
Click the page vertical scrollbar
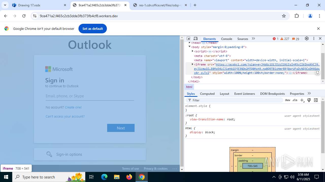[x=182, y=104]
